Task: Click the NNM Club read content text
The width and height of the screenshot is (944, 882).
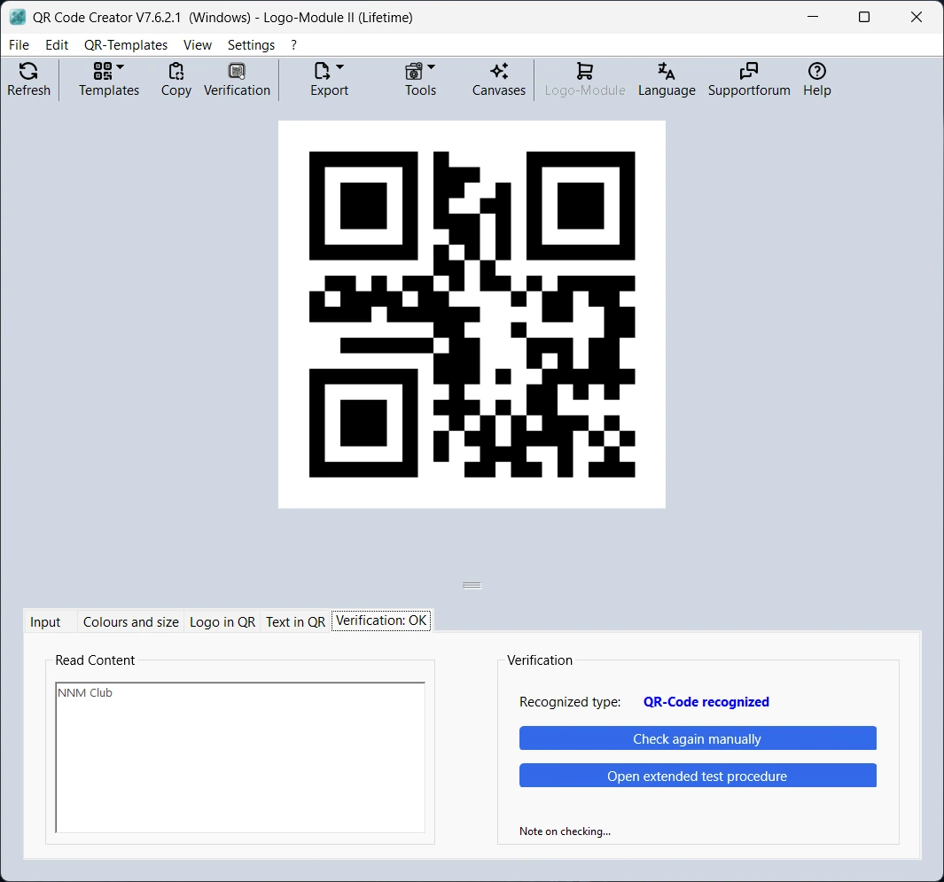Action: point(85,693)
